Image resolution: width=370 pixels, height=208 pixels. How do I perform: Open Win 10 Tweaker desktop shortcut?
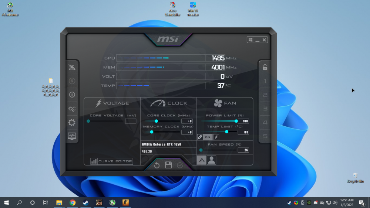pos(193,9)
